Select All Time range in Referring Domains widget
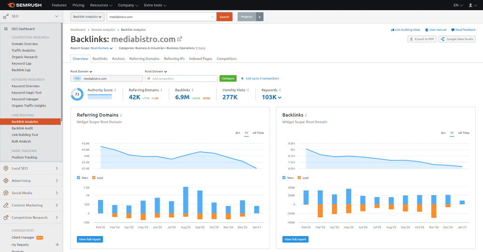Viewport: 483px width, 252px height. [258, 133]
